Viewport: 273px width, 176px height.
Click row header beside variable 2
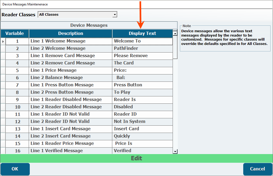pos(3,49)
